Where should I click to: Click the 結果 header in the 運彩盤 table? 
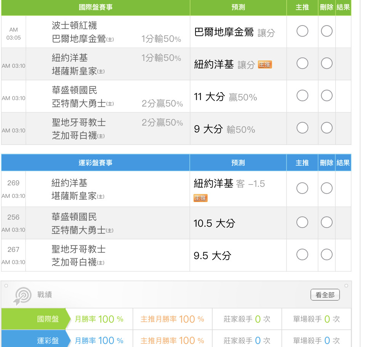[343, 163]
